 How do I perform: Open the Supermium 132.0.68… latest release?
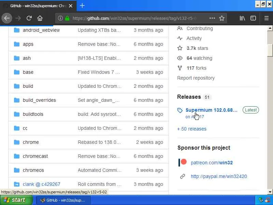[211, 110]
